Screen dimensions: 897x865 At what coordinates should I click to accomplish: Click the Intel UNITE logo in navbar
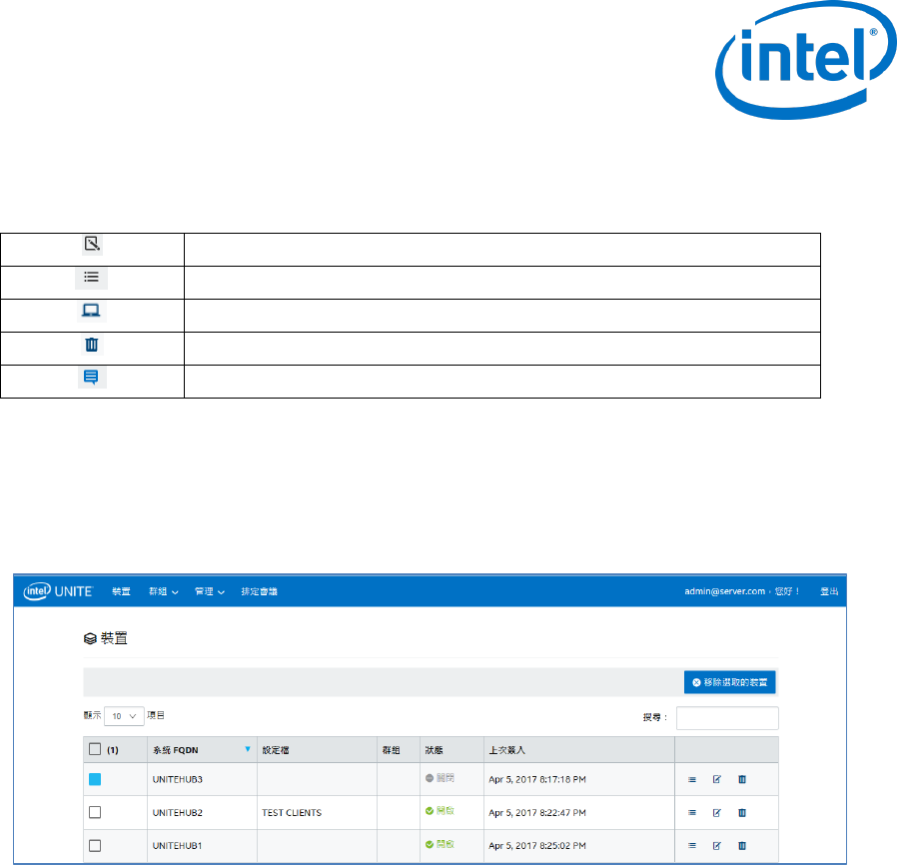click(59, 591)
